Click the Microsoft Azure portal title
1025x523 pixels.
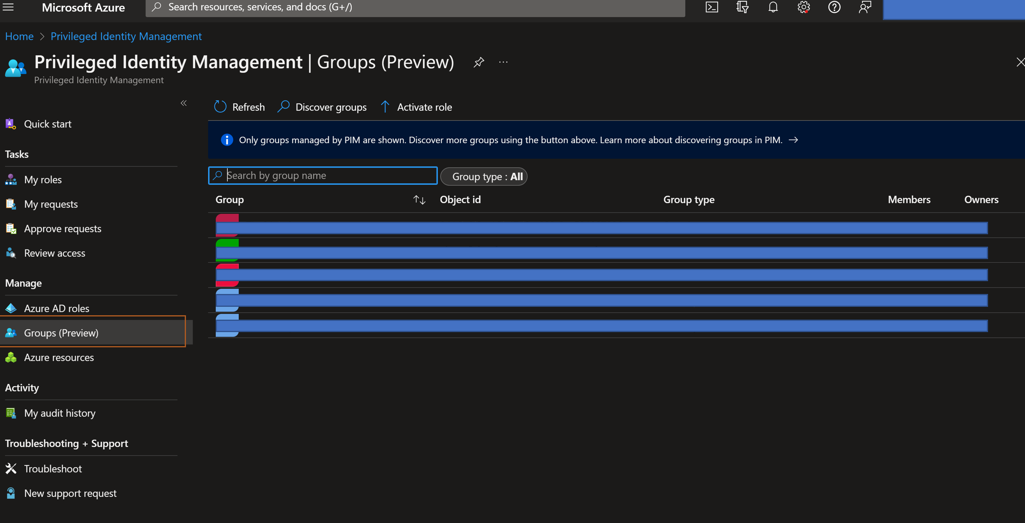[x=83, y=8]
